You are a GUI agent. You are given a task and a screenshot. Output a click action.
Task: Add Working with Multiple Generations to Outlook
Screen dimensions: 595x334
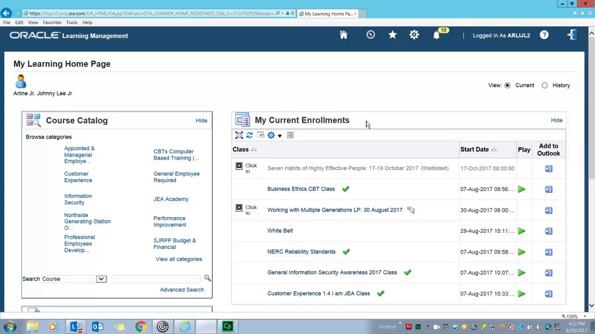[x=549, y=210]
